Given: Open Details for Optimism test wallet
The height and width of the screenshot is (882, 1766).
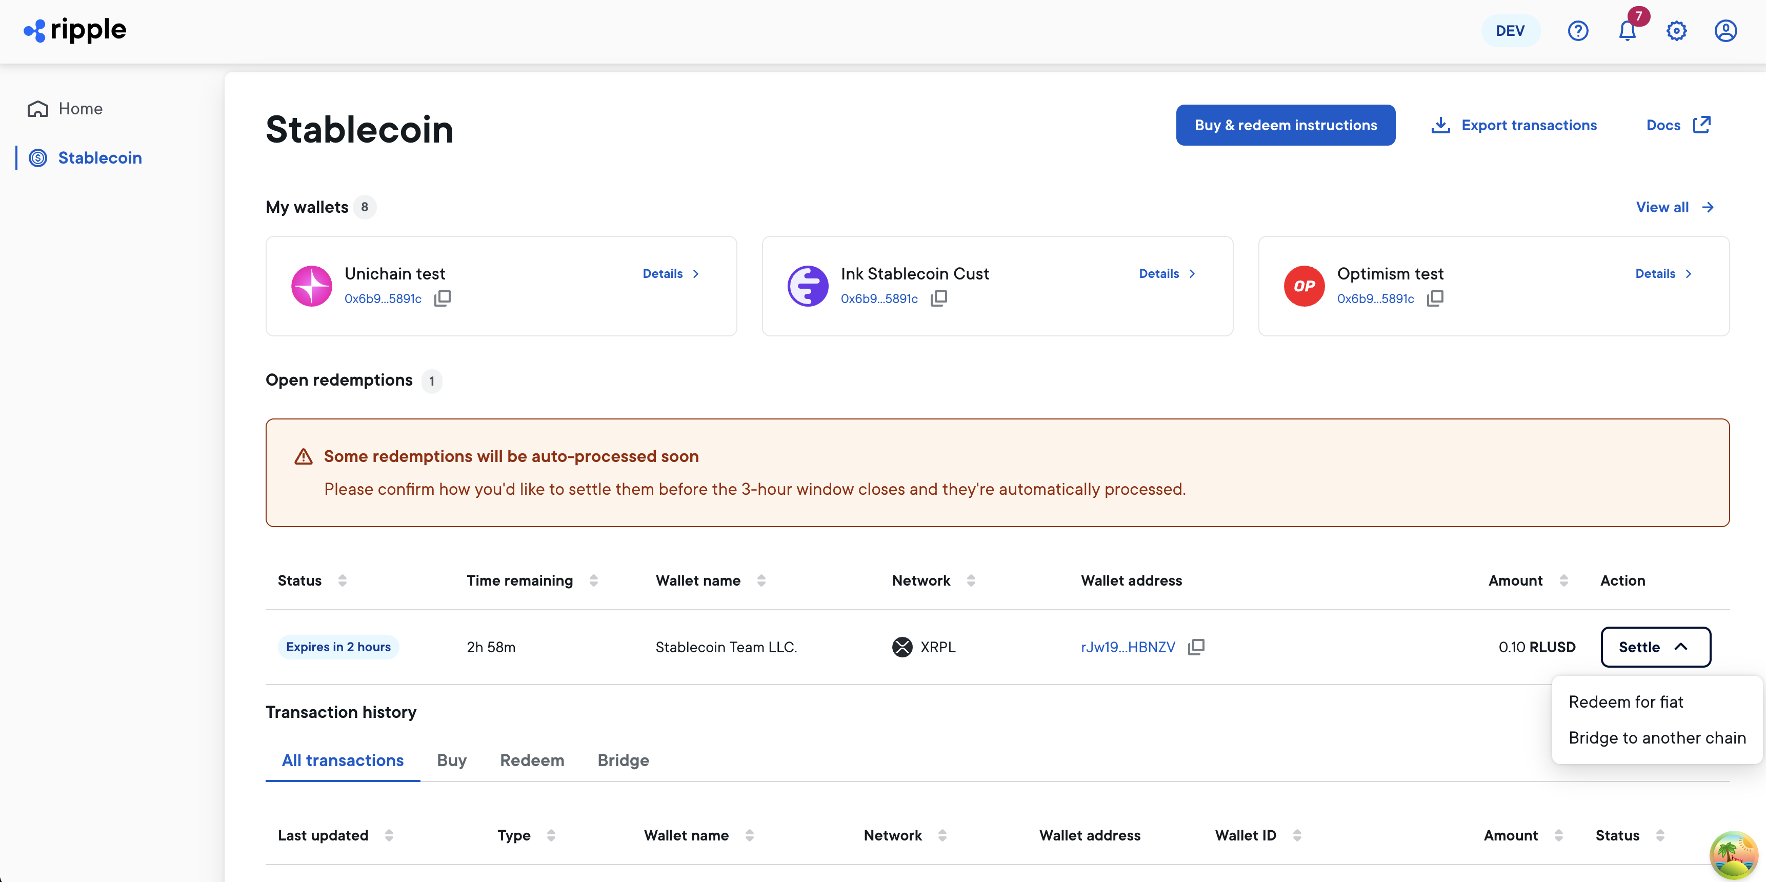Looking at the screenshot, I should pyautogui.click(x=1664, y=273).
